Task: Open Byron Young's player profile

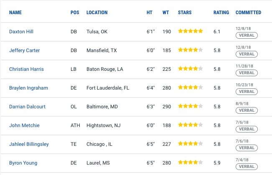Action: (23, 163)
